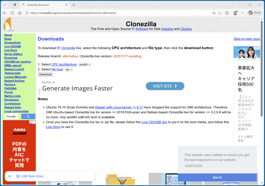Click the Software link in header
The height and width of the screenshot is (186, 265).
click(x=142, y=29)
